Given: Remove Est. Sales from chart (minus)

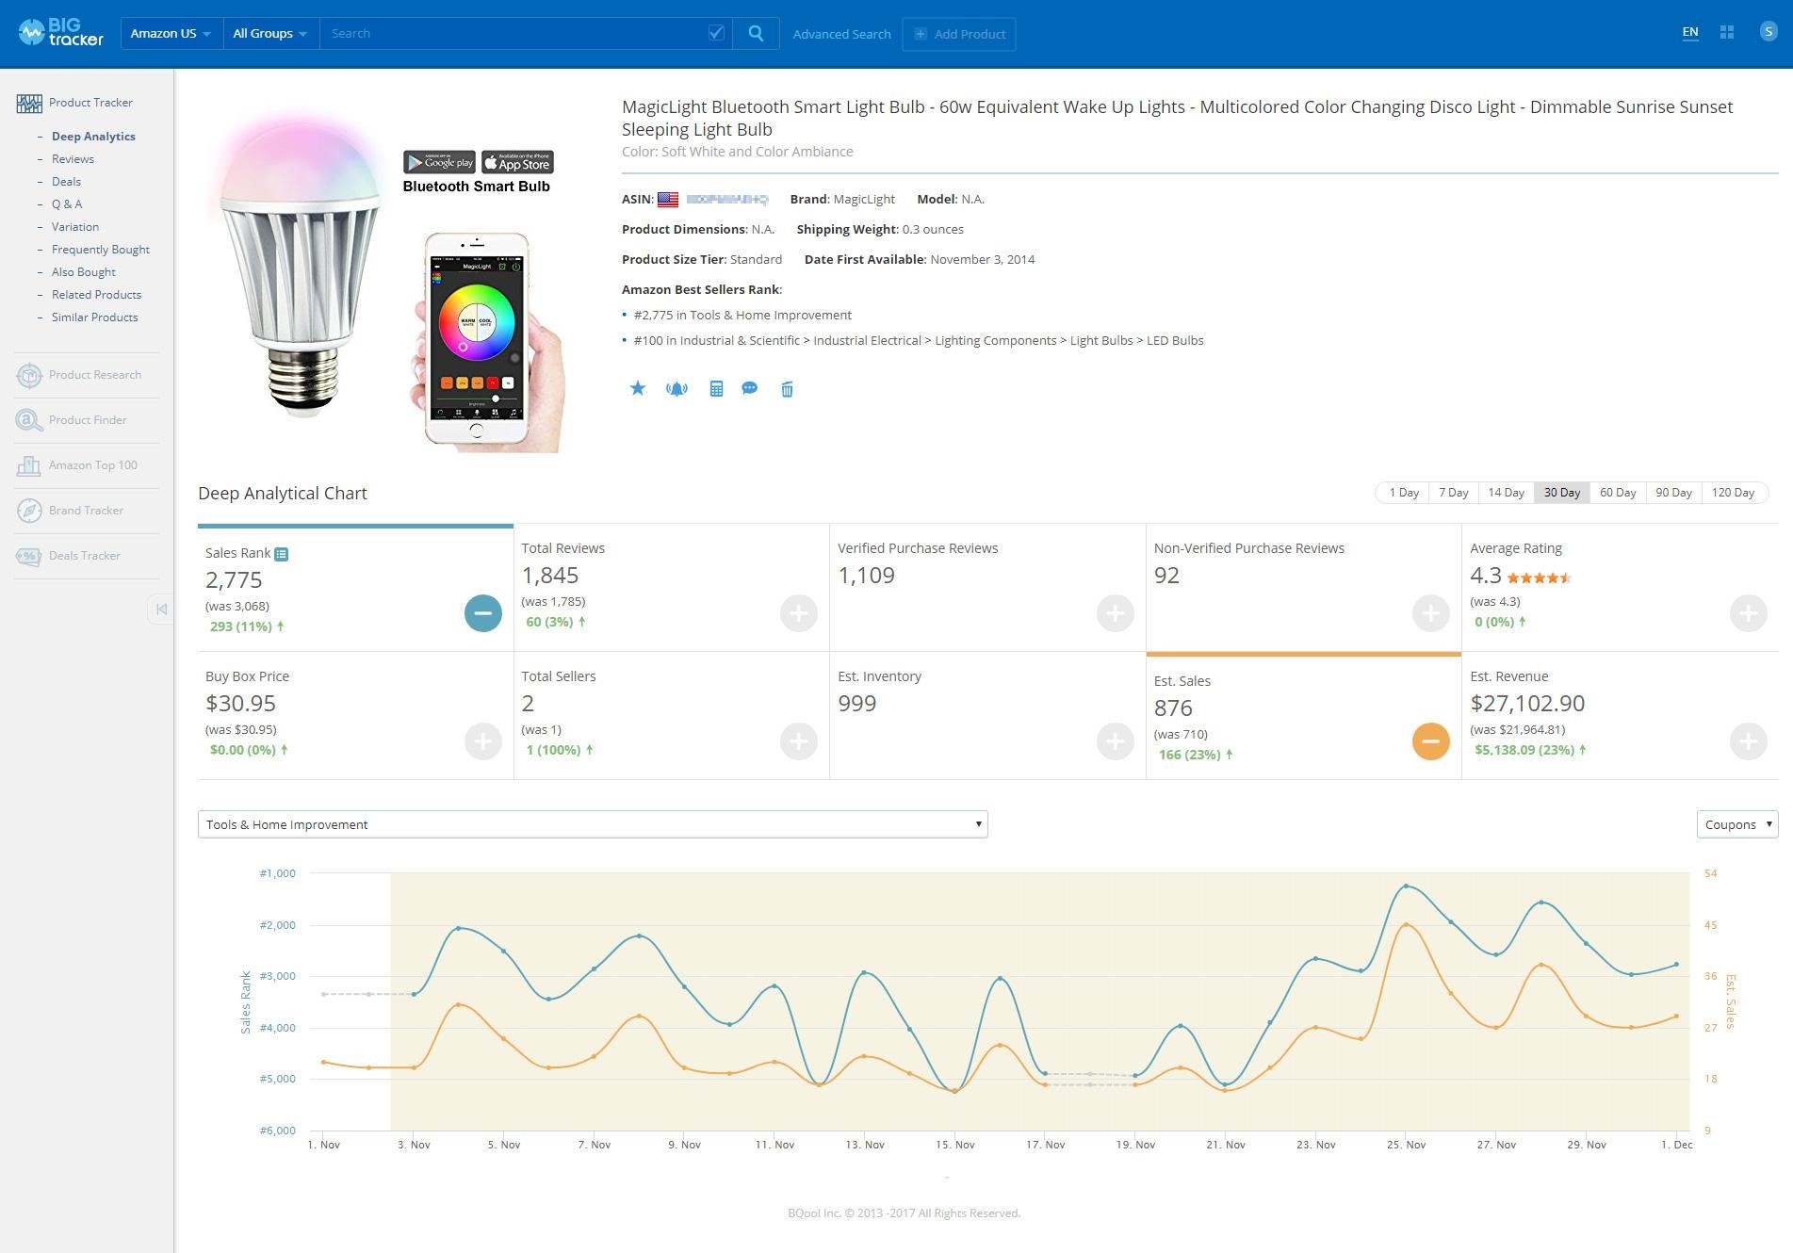Looking at the screenshot, I should coord(1431,741).
